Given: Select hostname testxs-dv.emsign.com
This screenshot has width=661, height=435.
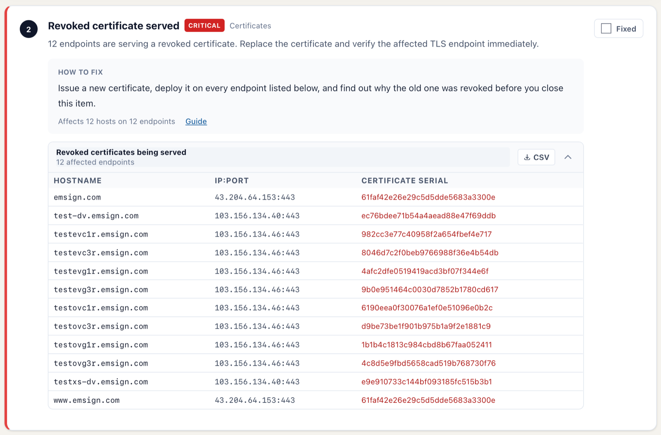Looking at the screenshot, I should 101,382.
